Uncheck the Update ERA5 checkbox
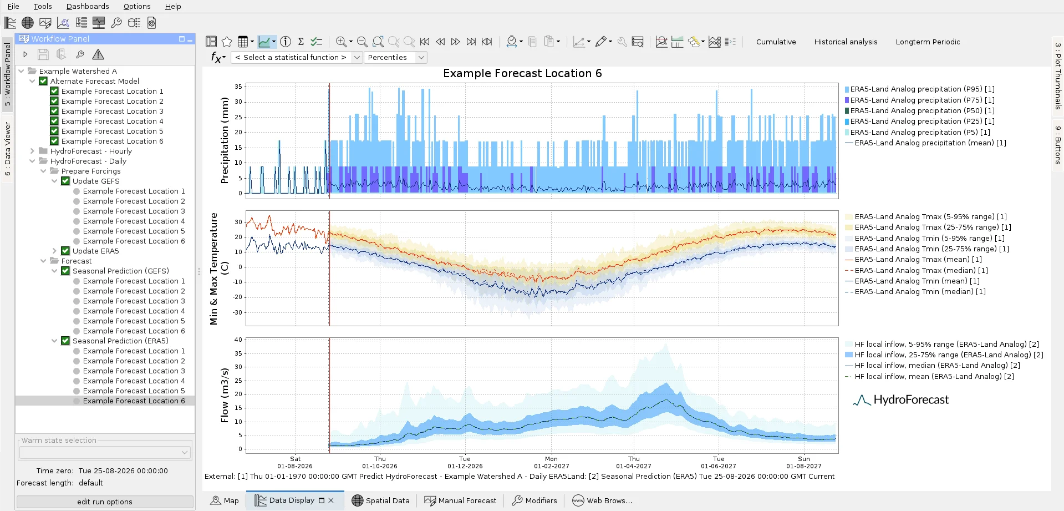Viewport: 1064px width, 511px height. coord(65,251)
